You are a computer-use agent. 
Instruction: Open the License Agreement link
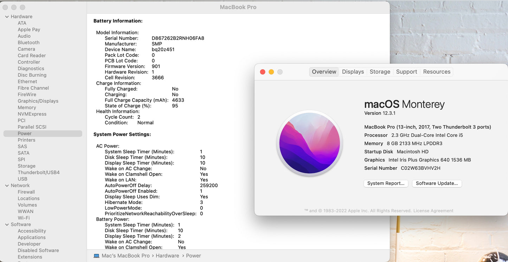[433, 211]
